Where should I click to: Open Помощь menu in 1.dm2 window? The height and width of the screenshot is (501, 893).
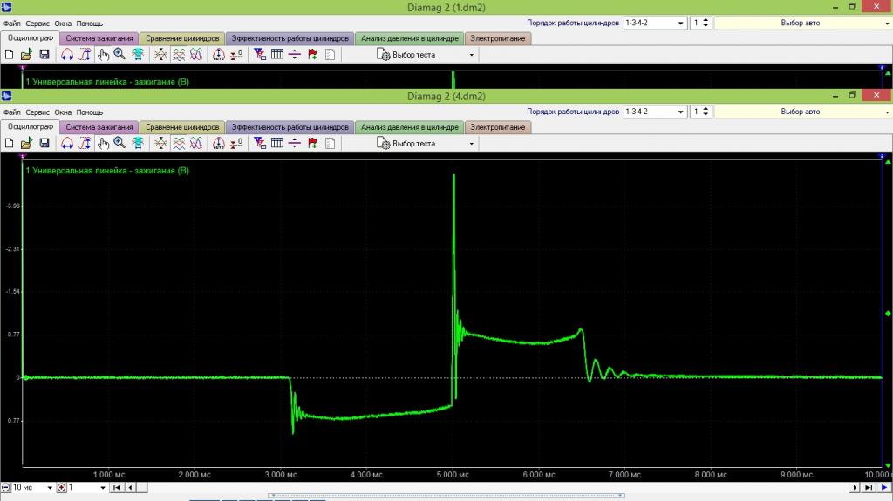[x=90, y=24]
